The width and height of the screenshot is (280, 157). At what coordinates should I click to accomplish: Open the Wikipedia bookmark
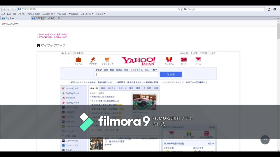(x=73, y=14)
